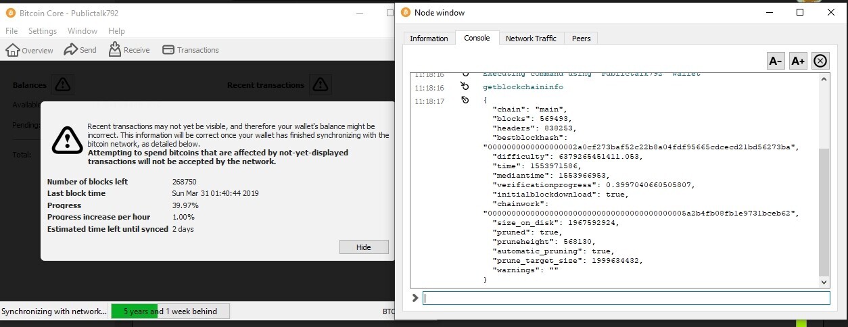Open the Send page
This screenshot has height=327, width=848.
click(x=80, y=50)
